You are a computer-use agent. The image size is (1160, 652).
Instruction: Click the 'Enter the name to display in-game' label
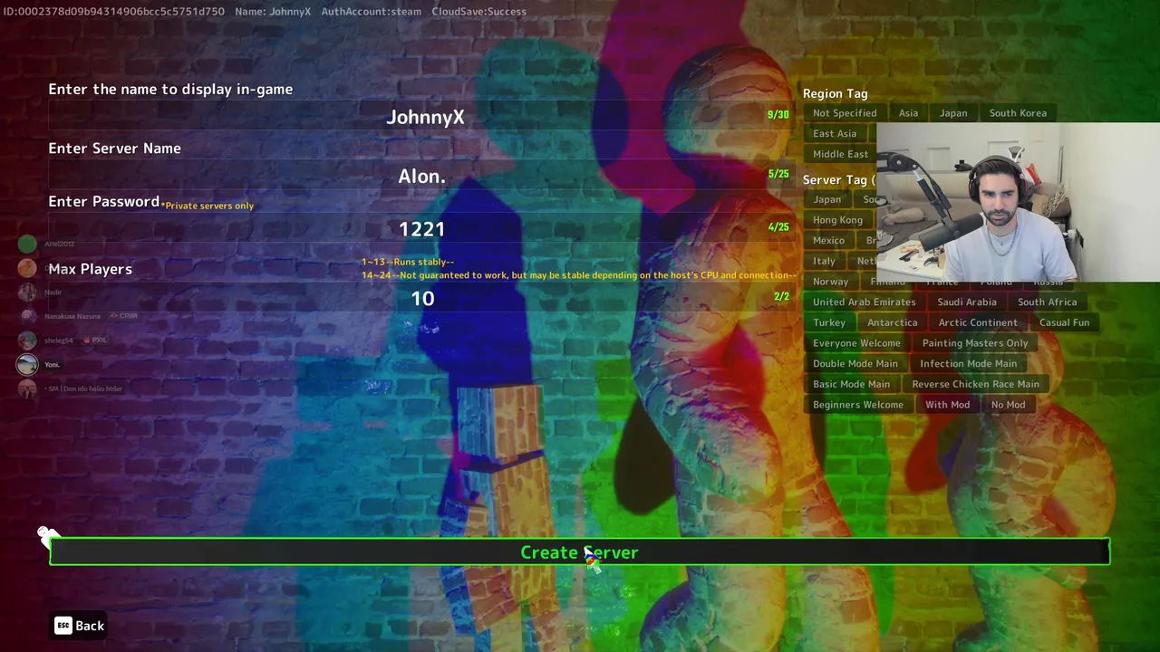click(170, 89)
